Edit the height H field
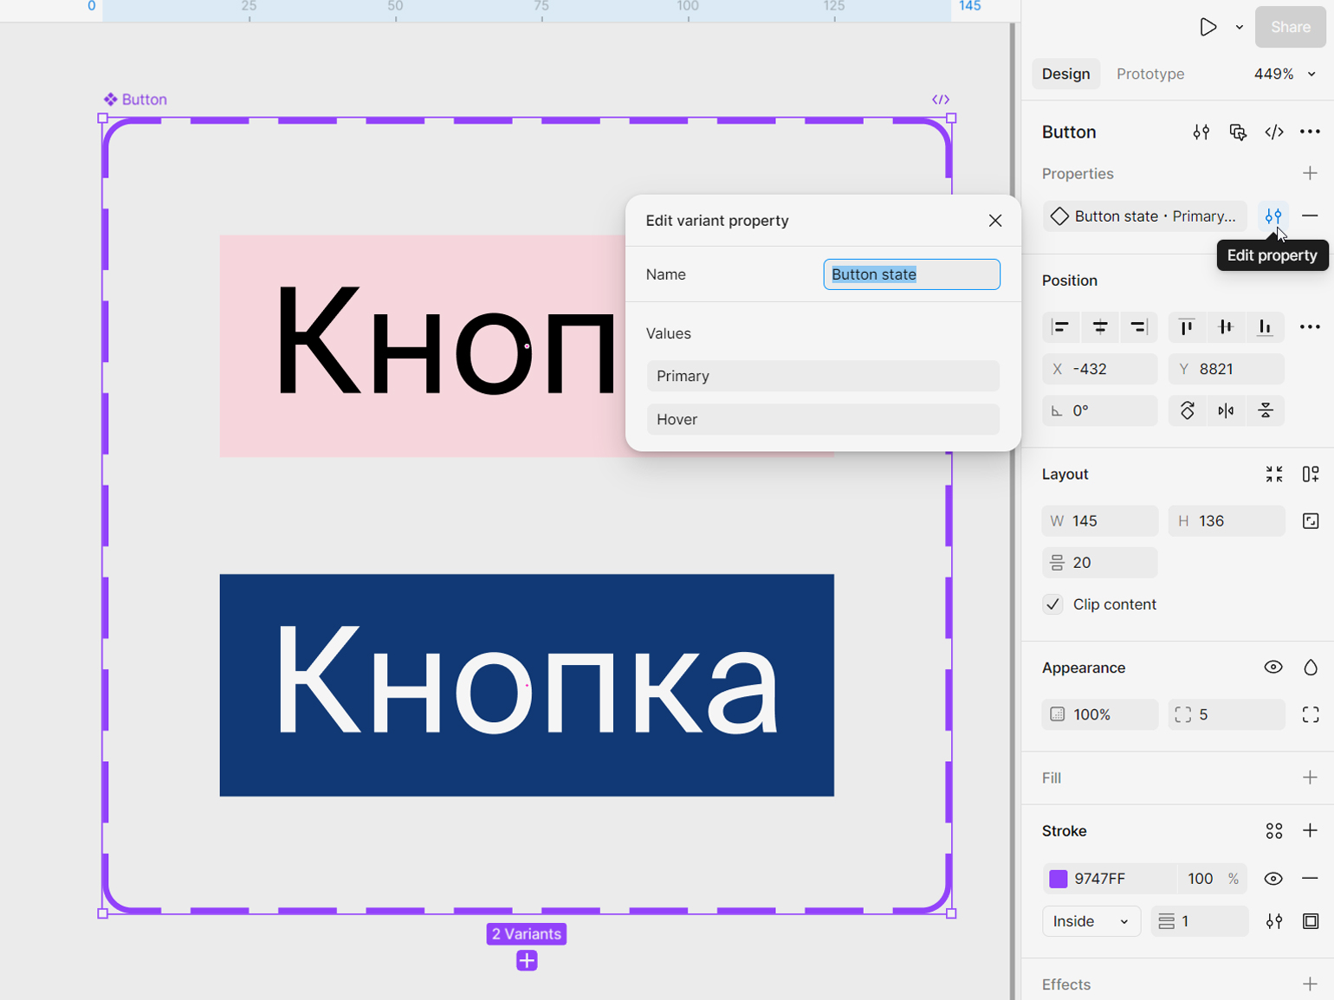The image size is (1334, 1000). coord(1227,521)
